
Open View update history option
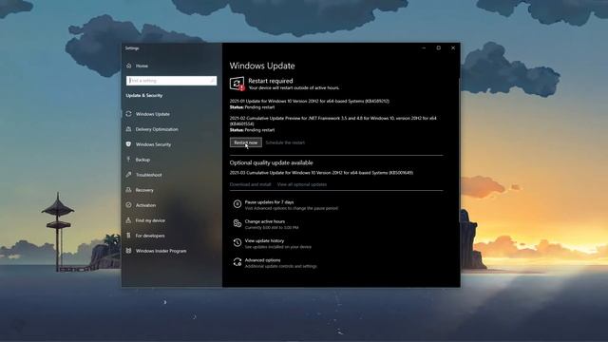tap(264, 240)
